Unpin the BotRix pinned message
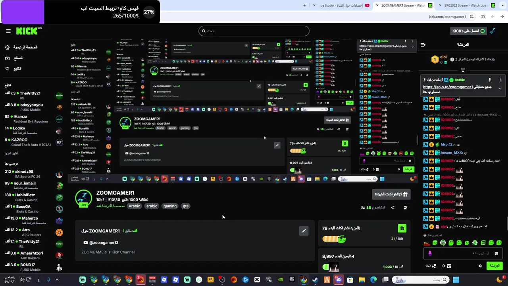Viewport: 508px width, 286px height. point(489,80)
